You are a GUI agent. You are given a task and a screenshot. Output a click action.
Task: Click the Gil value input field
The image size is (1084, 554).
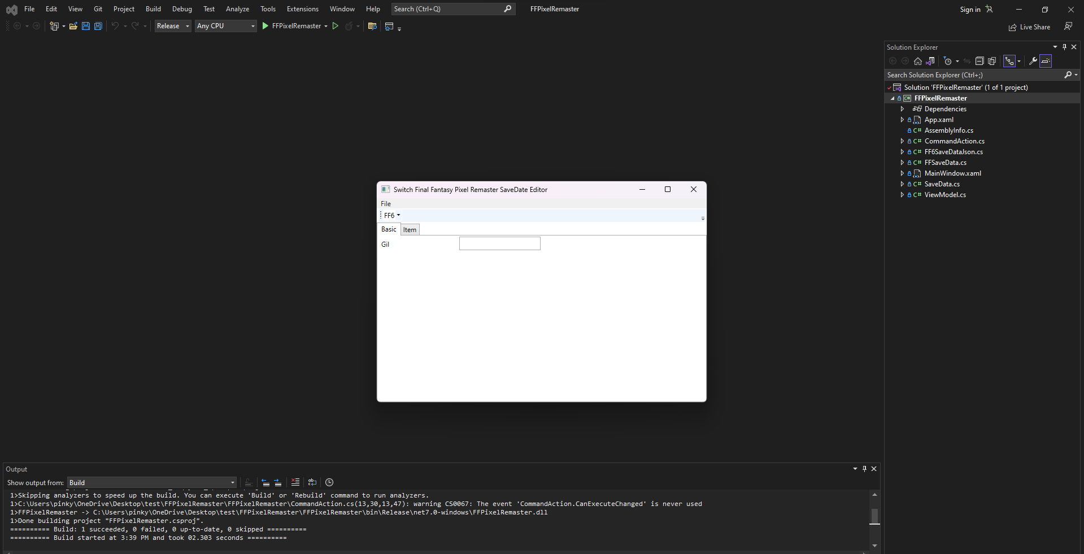[x=499, y=243]
